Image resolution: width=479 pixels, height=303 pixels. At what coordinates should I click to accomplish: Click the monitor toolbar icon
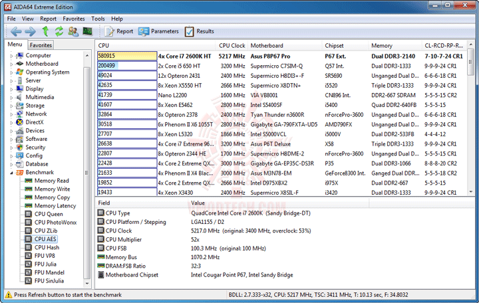(87, 31)
